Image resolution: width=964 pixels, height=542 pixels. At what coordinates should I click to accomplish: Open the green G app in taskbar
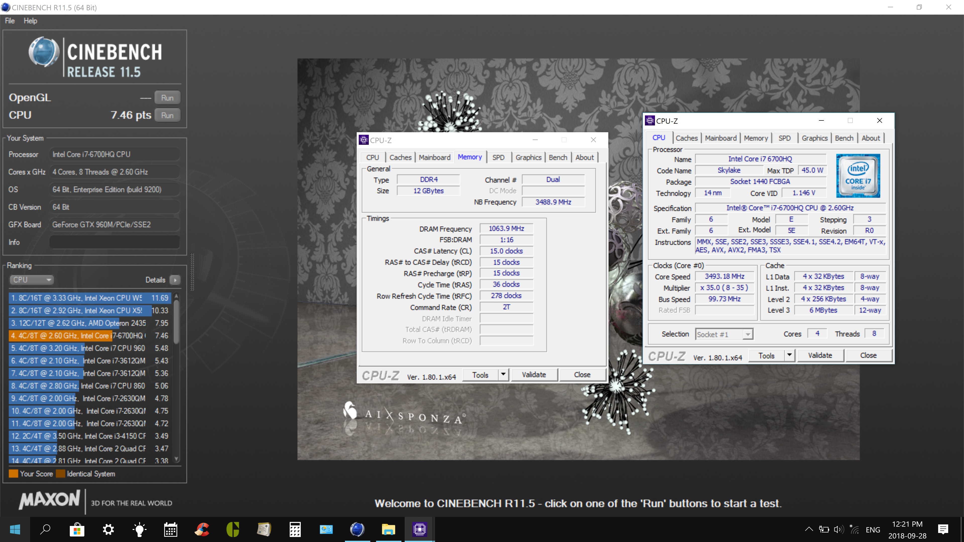pyautogui.click(x=233, y=529)
